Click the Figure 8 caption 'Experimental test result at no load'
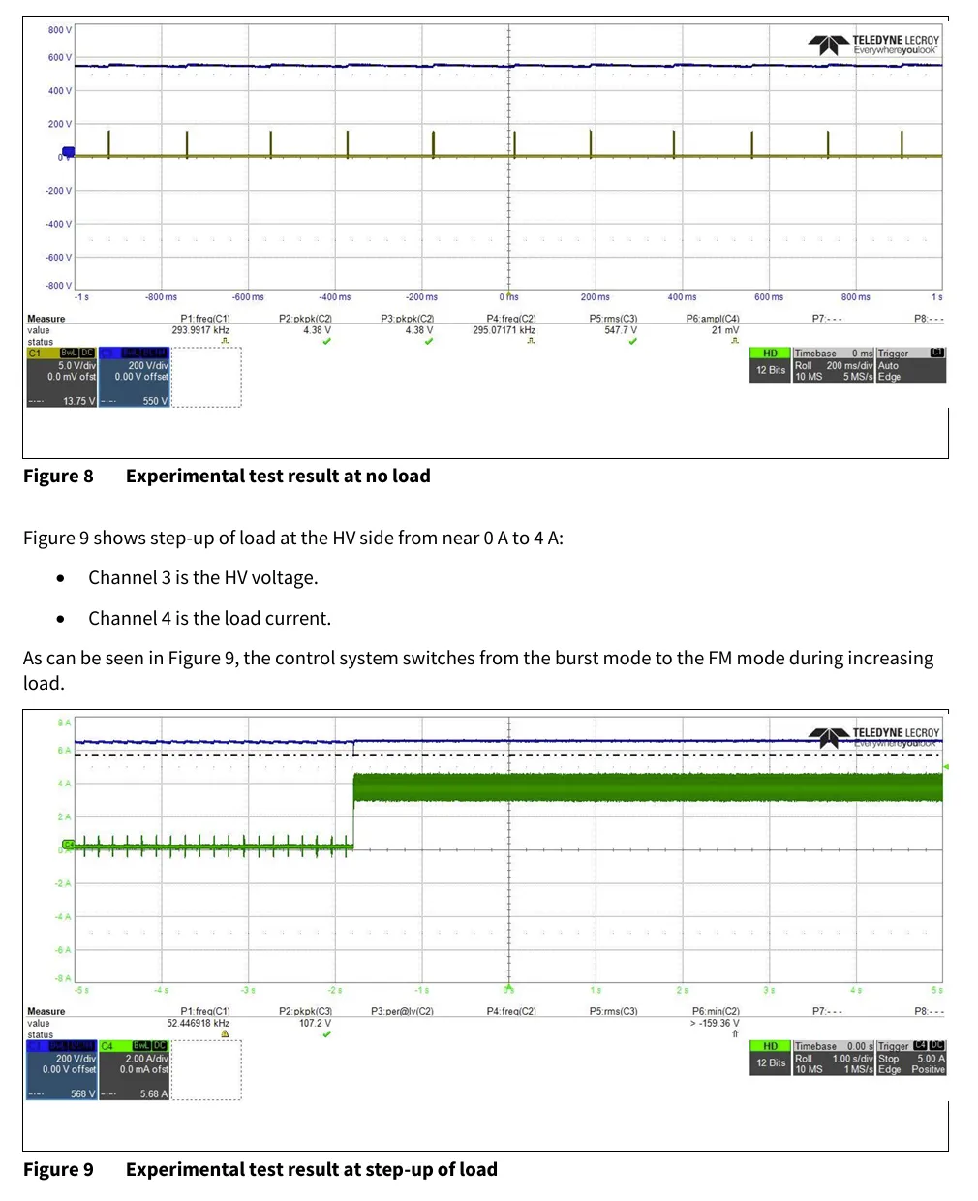The height and width of the screenshot is (1201, 978). [278, 476]
